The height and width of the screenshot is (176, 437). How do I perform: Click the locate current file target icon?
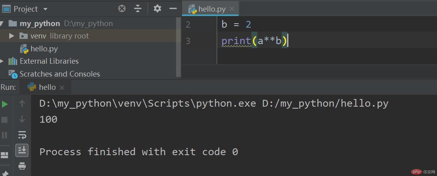tap(122, 9)
